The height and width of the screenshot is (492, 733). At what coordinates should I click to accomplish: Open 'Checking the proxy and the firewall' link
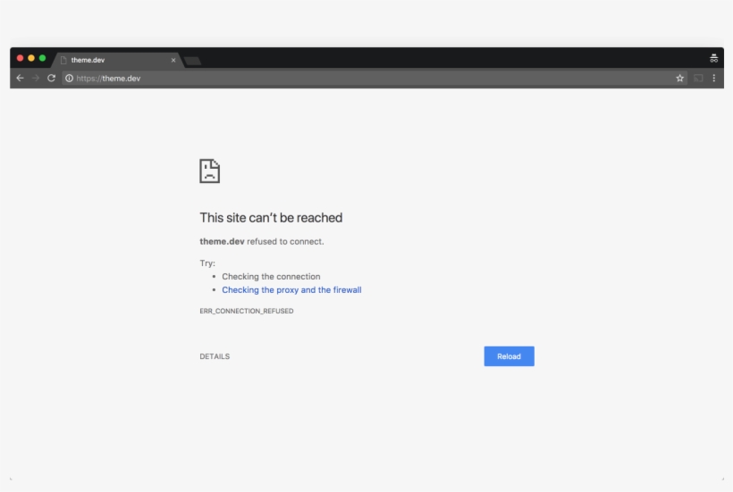point(291,290)
